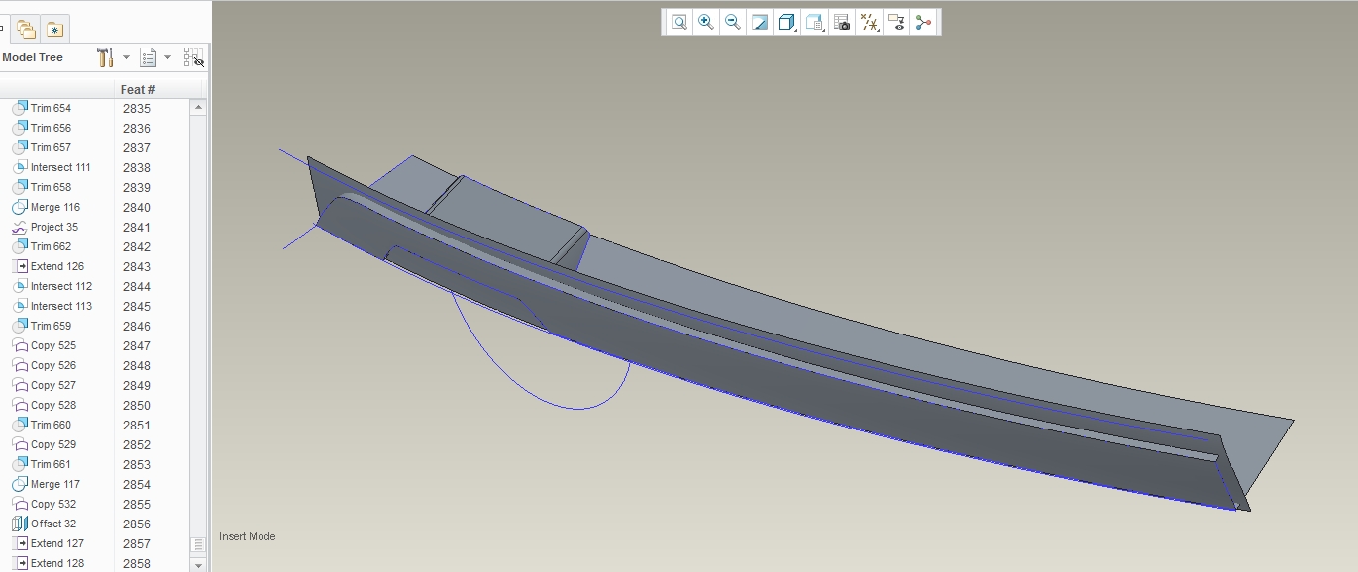This screenshot has height=572, width=1358.
Task: Click the Model Tree panel title
Action: [x=33, y=57]
